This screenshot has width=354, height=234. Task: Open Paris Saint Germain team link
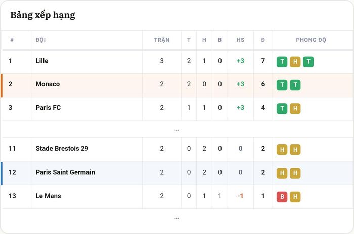pos(65,172)
